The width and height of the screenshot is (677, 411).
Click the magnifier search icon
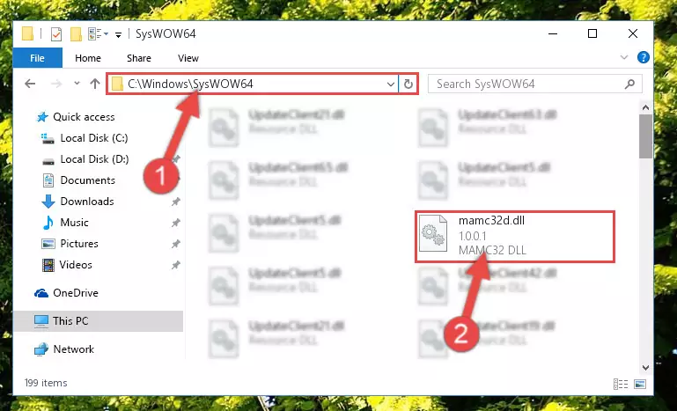pyautogui.click(x=629, y=84)
